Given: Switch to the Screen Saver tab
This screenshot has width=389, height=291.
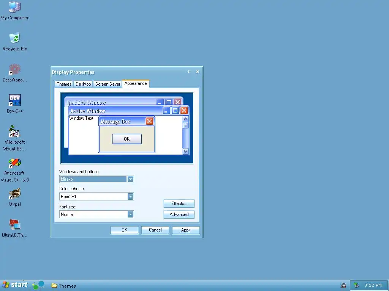Looking at the screenshot, I should pyautogui.click(x=108, y=84).
